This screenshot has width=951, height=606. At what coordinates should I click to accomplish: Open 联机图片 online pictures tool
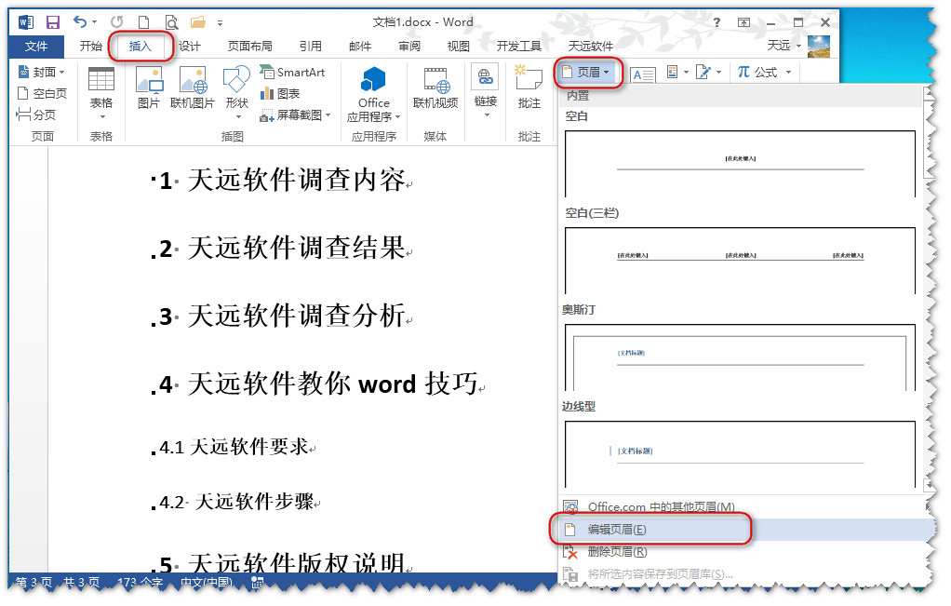click(x=193, y=88)
